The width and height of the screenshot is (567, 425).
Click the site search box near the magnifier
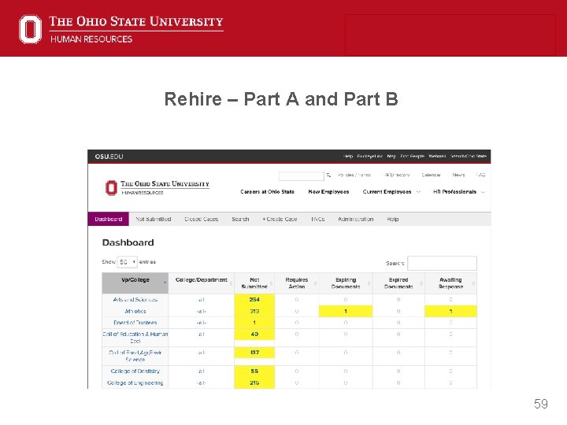tap(301, 176)
